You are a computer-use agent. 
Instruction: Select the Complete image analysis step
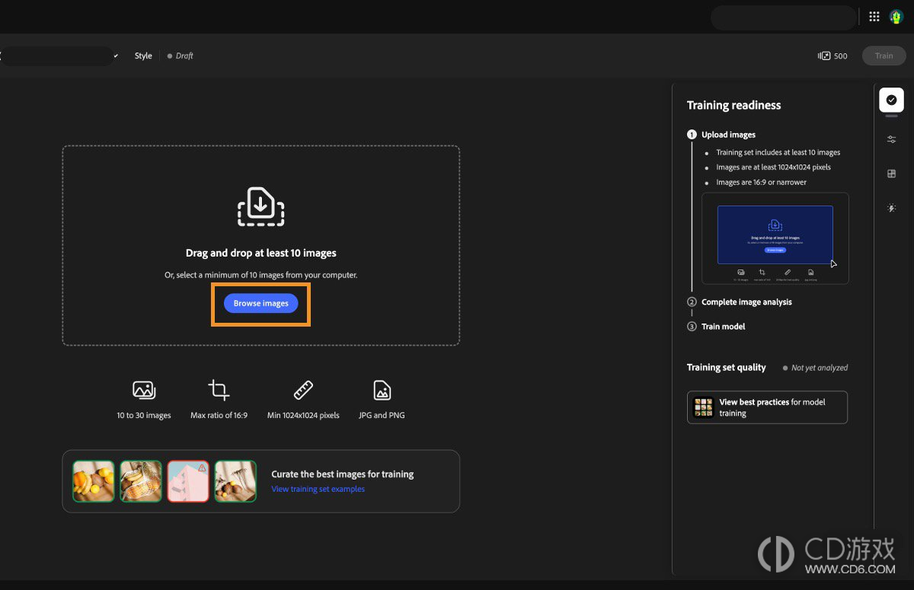(x=746, y=302)
